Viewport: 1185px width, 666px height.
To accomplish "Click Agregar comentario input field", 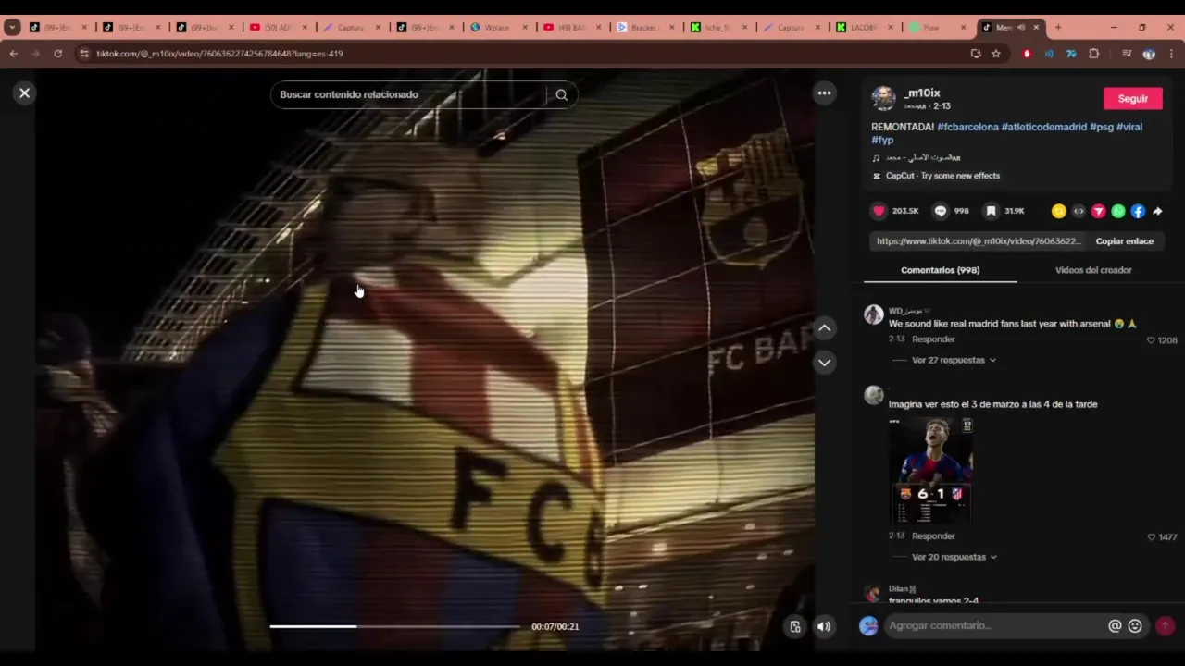I will coord(994,626).
